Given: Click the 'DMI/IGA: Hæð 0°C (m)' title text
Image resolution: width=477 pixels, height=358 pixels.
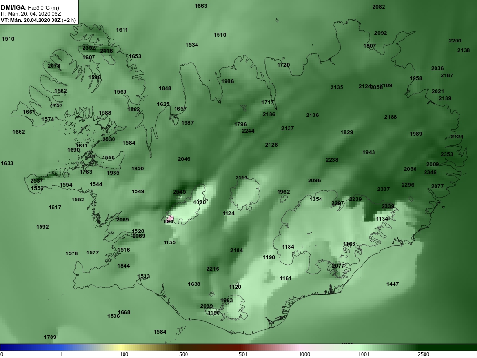Looking at the screenshot, I should 30,8.
